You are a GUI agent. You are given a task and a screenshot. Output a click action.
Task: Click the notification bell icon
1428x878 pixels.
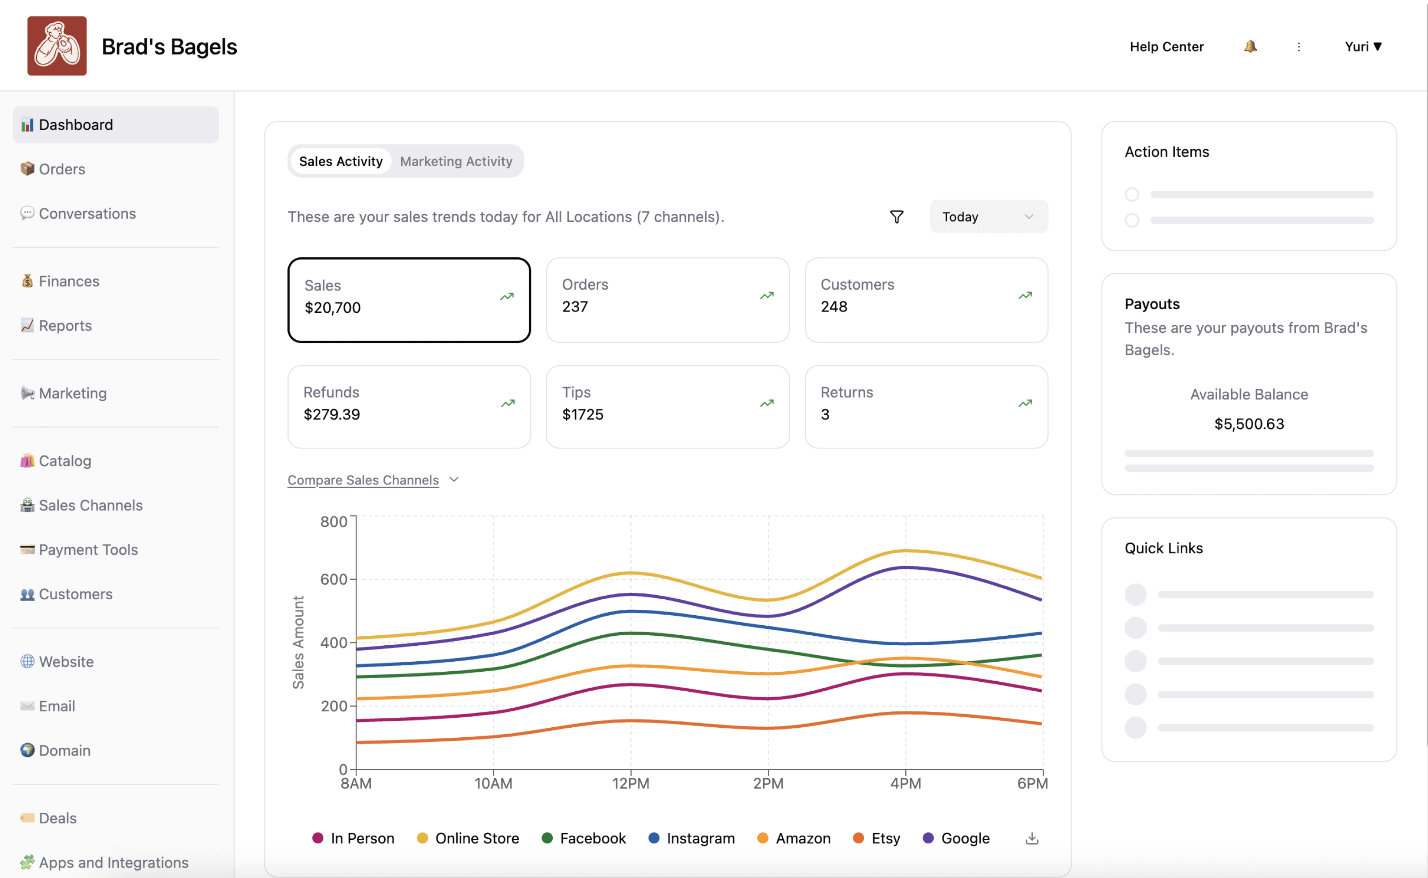[x=1250, y=46]
